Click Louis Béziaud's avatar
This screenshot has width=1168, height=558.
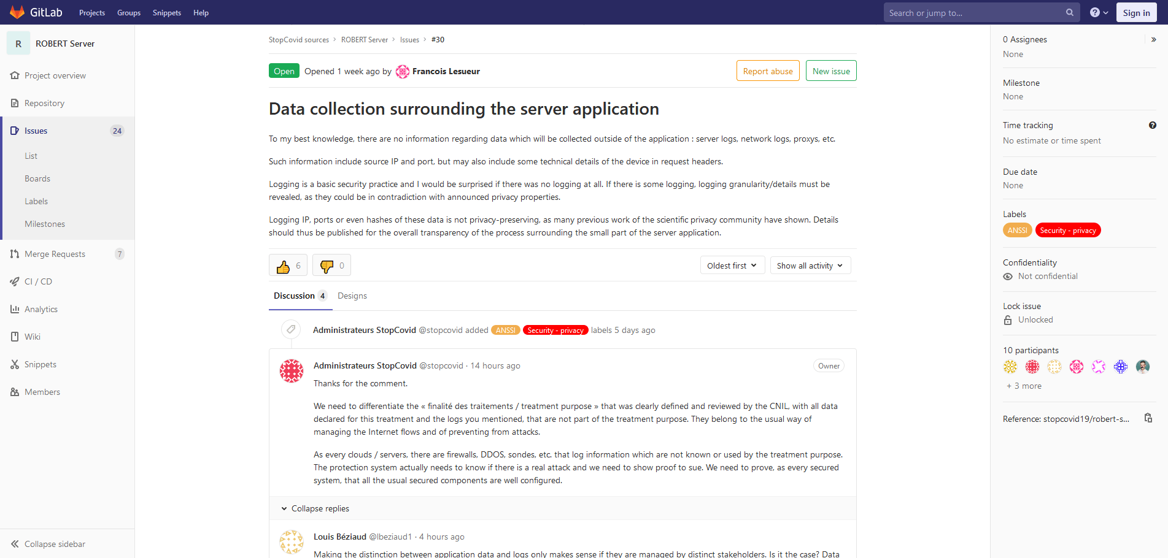292,542
